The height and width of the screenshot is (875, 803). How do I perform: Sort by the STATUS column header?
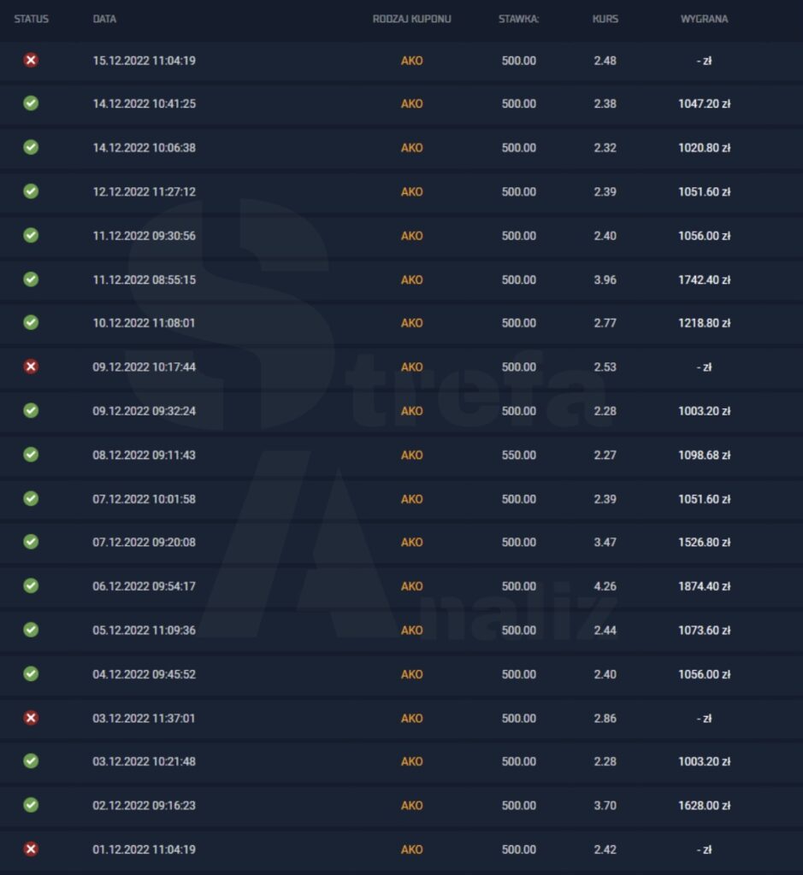32,19
